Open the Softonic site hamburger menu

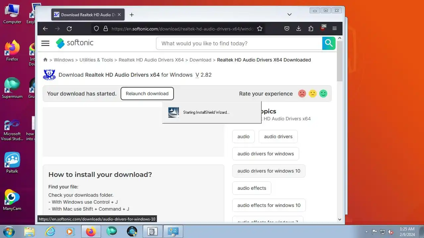(x=45, y=43)
